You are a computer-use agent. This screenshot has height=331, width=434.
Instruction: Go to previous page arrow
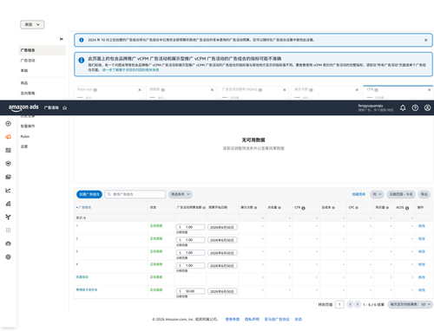point(350,304)
